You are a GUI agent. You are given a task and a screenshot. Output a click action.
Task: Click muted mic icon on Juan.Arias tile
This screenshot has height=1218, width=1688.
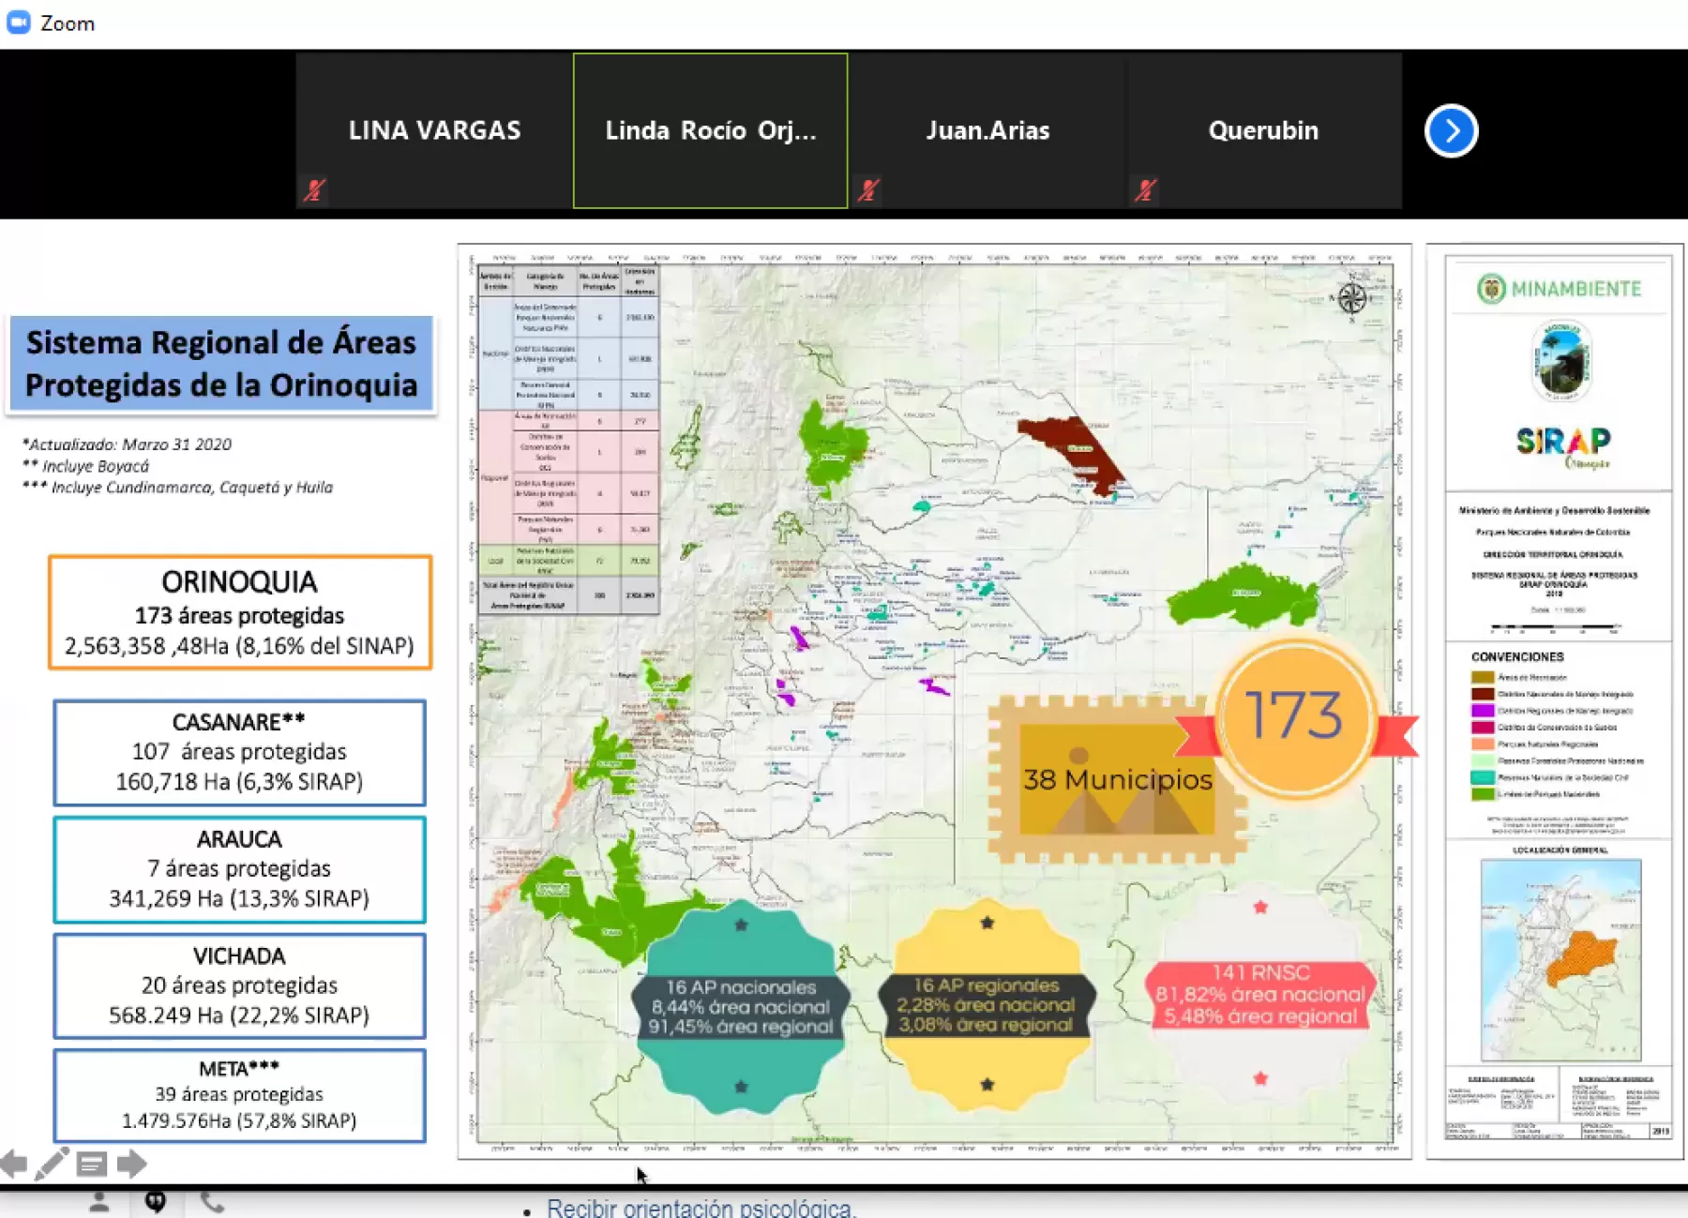click(867, 190)
